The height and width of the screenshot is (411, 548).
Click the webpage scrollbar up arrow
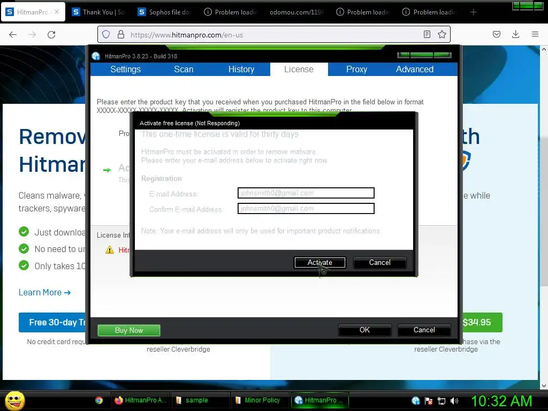click(544, 49)
